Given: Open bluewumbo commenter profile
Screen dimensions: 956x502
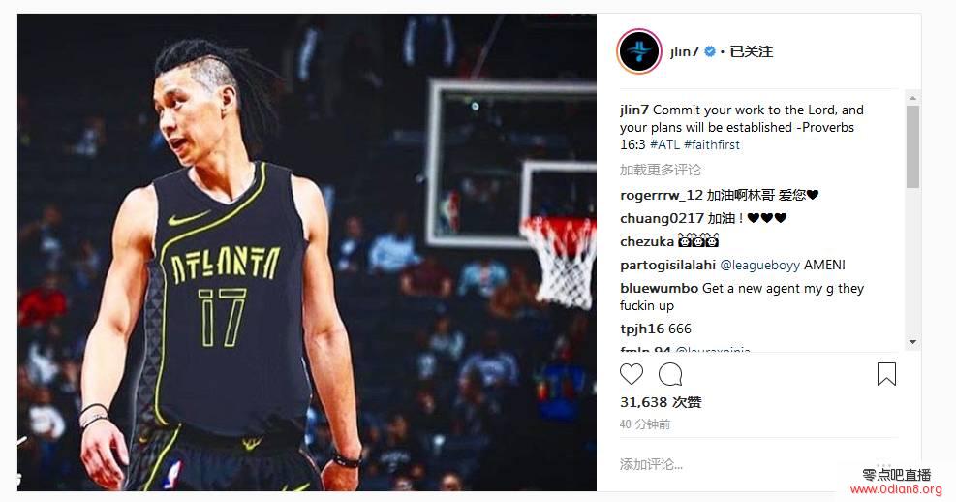Looking at the screenshot, I should point(659,288).
